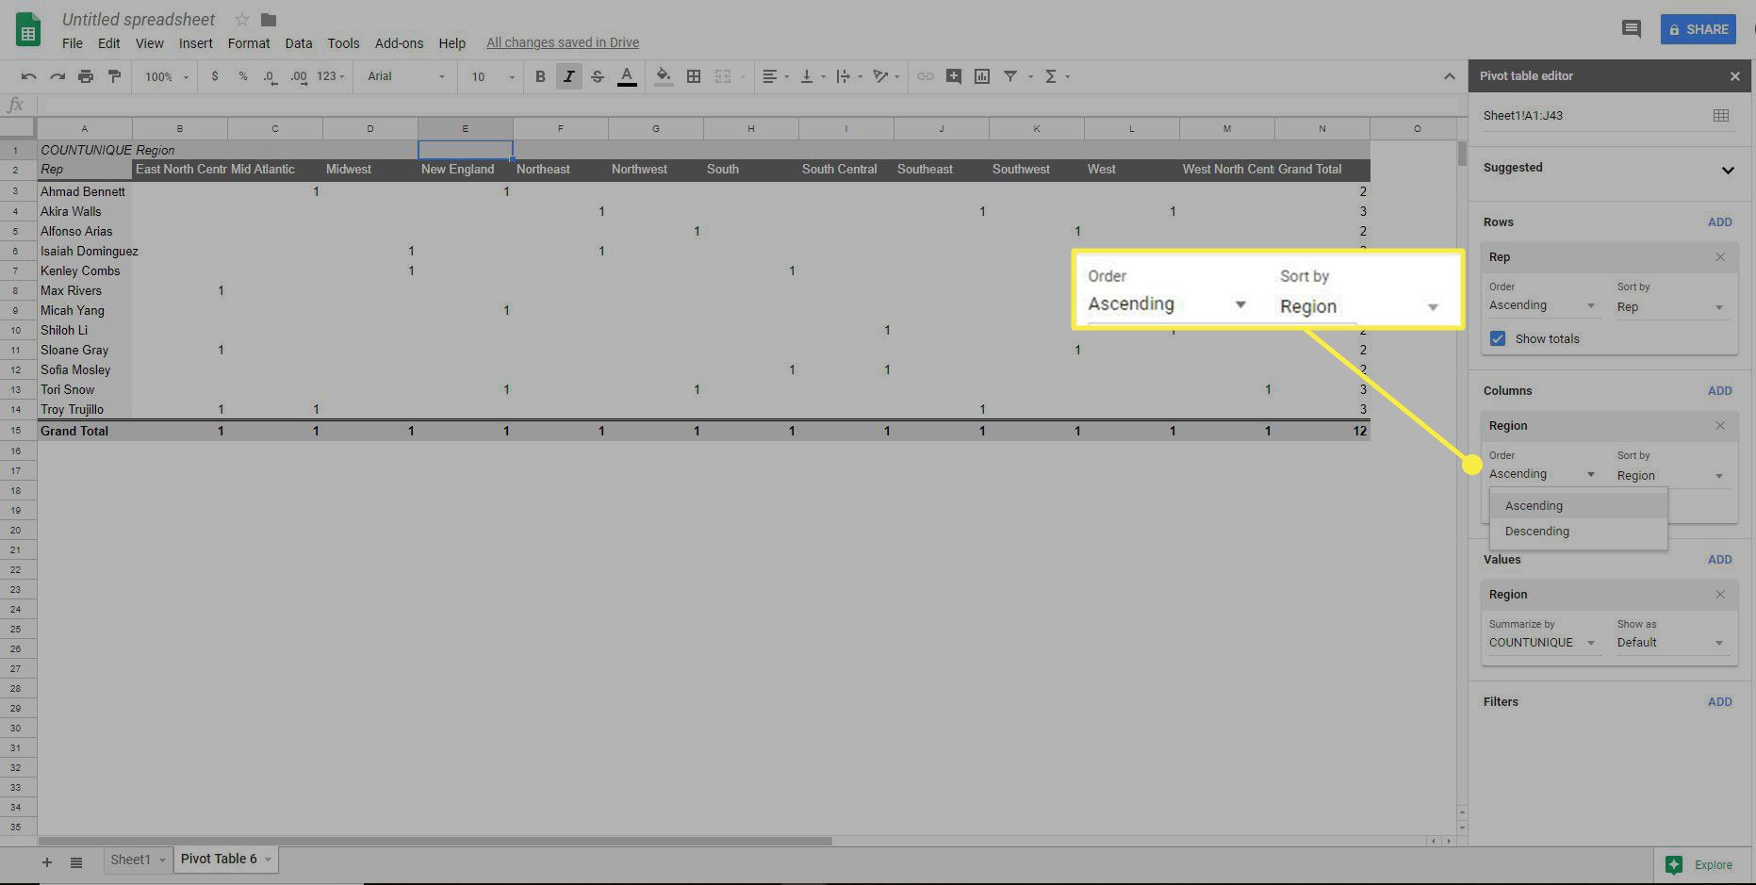Open the Edit menu
1756x885 pixels.
109,43
